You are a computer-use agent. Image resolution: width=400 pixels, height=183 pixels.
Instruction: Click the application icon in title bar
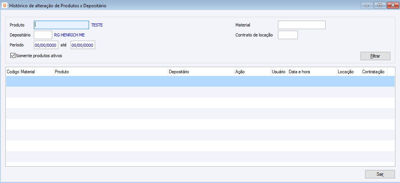click(4, 5)
